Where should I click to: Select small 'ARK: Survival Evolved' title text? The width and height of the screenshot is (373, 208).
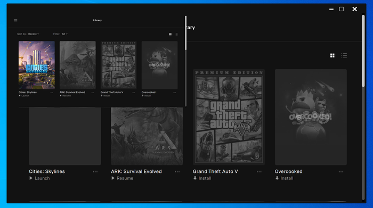pyautogui.click(x=72, y=93)
